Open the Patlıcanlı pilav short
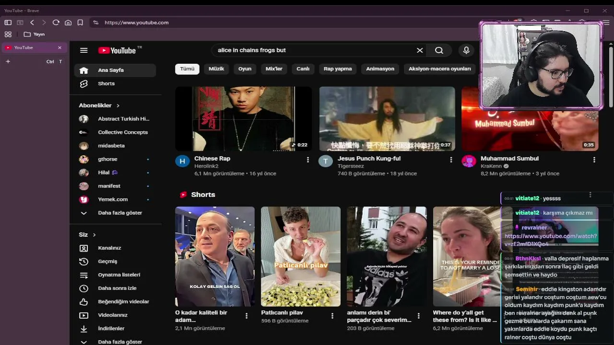The width and height of the screenshot is (614, 345). 301,256
